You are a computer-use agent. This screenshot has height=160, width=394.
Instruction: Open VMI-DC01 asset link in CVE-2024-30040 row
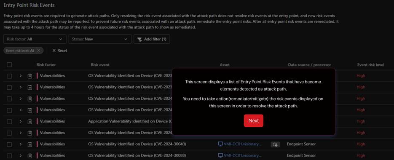click(x=242, y=144)
